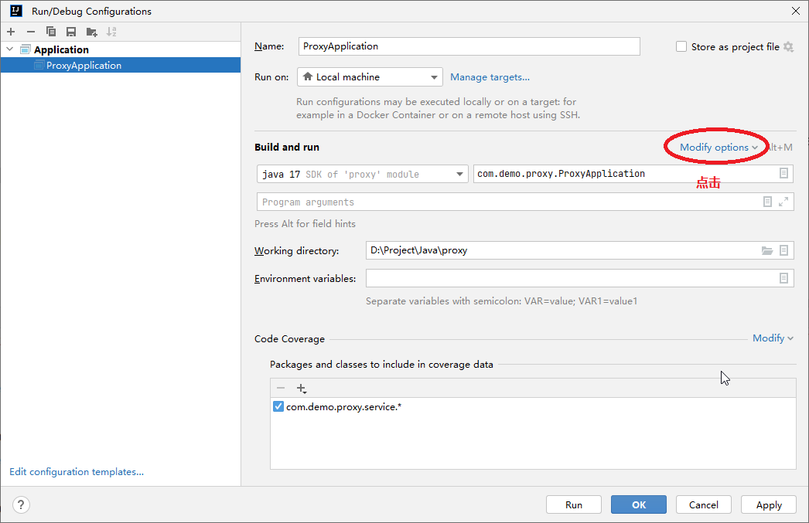The width and height of the screenshot is (809, 523).
Task: Open the Run on Local machine dropdown
Action: click(370, 77)
